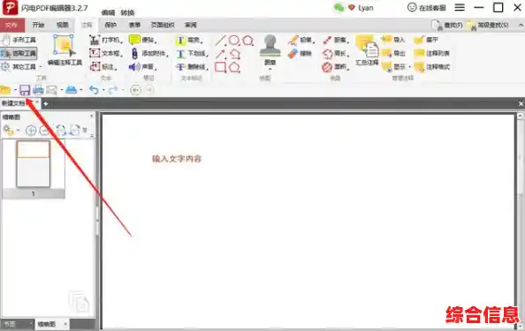Apply the Strikethrough (删除线) text tool
525x331 pixels.
[x=192, y=67]
